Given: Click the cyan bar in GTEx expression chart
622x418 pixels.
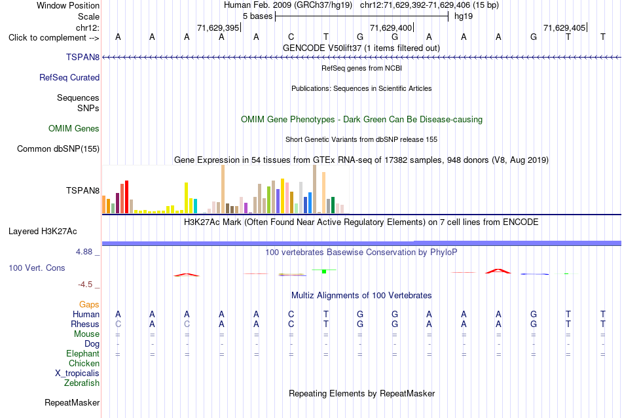Looking at the screenshot, I should point(195,206).
